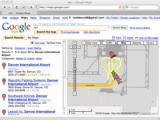Click the Send envelope icon
This screenshot has height=120, width=160.
point(124,38)
